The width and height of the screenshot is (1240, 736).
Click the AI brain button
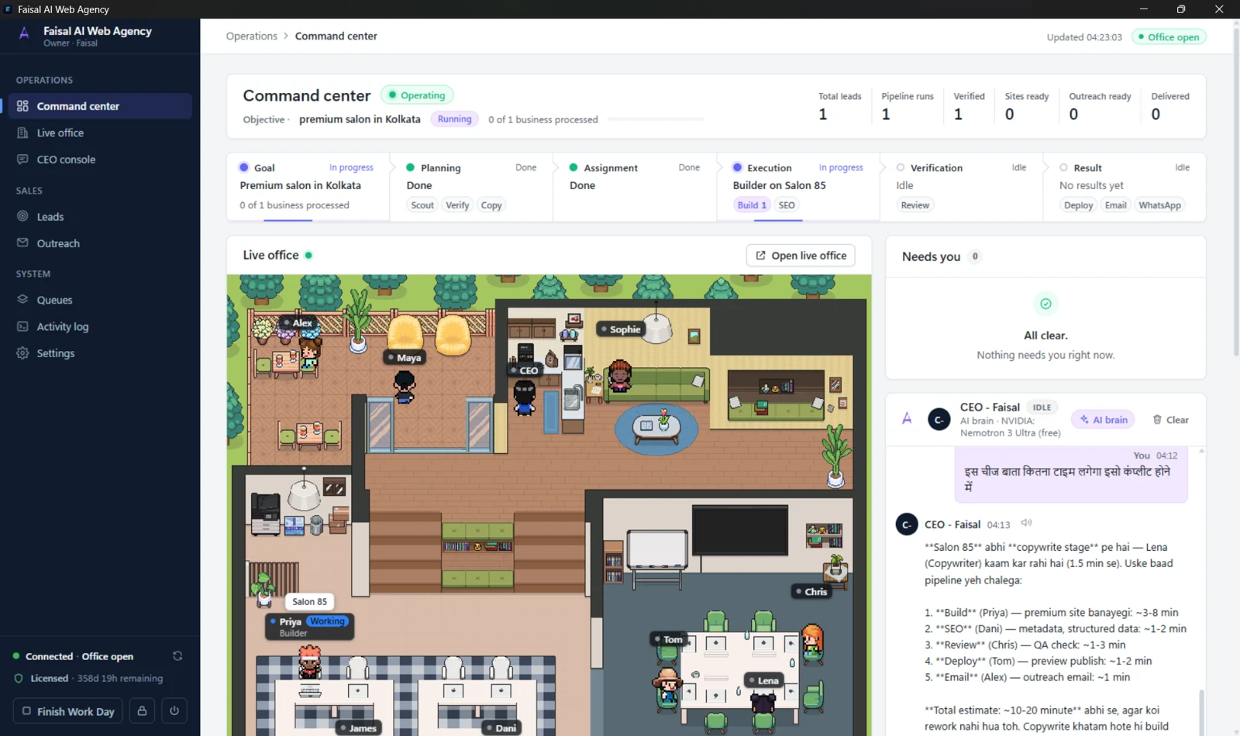1104,420
